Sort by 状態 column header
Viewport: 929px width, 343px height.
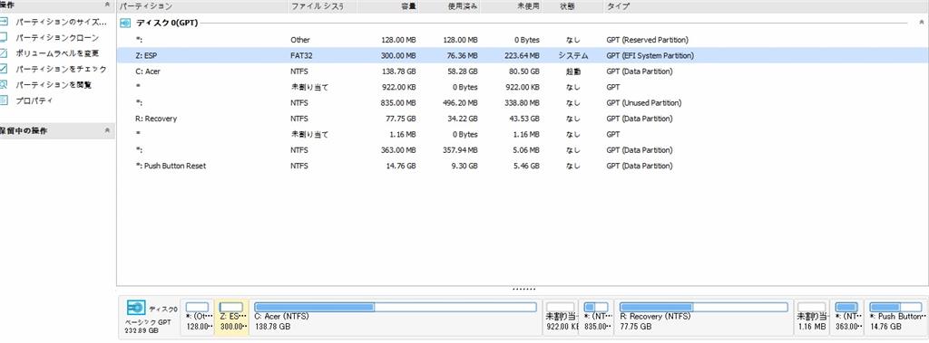(x=572, y=6)
